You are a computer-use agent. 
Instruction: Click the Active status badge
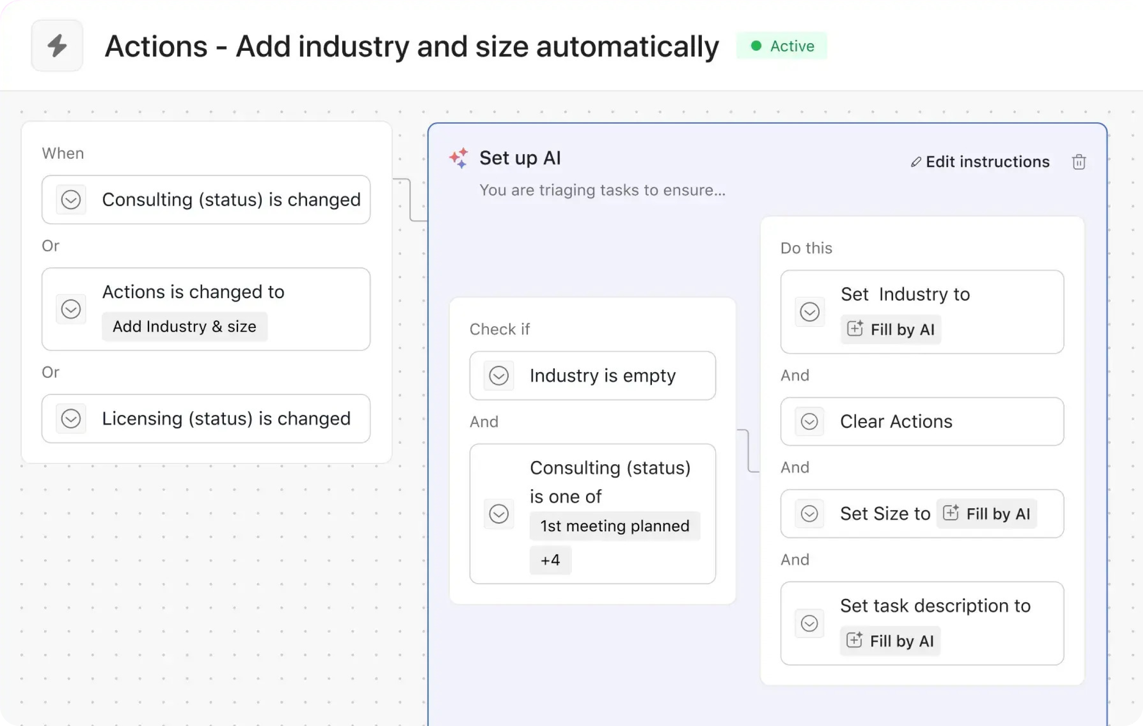point(782,46)
